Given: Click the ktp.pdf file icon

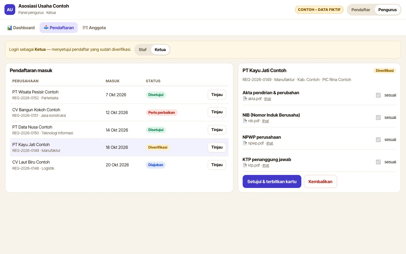Looking at the screenshot, I should pyautogui.click(x=245, y=165).
